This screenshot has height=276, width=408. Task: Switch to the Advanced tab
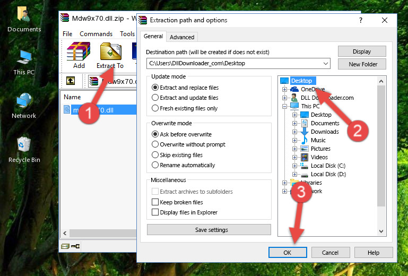pos(182,37)
